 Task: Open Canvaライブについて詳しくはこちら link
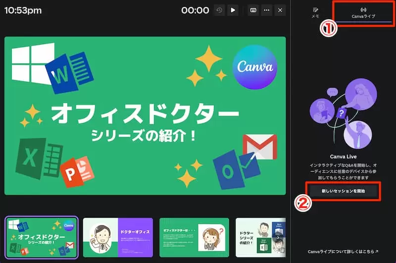(343, 252)
